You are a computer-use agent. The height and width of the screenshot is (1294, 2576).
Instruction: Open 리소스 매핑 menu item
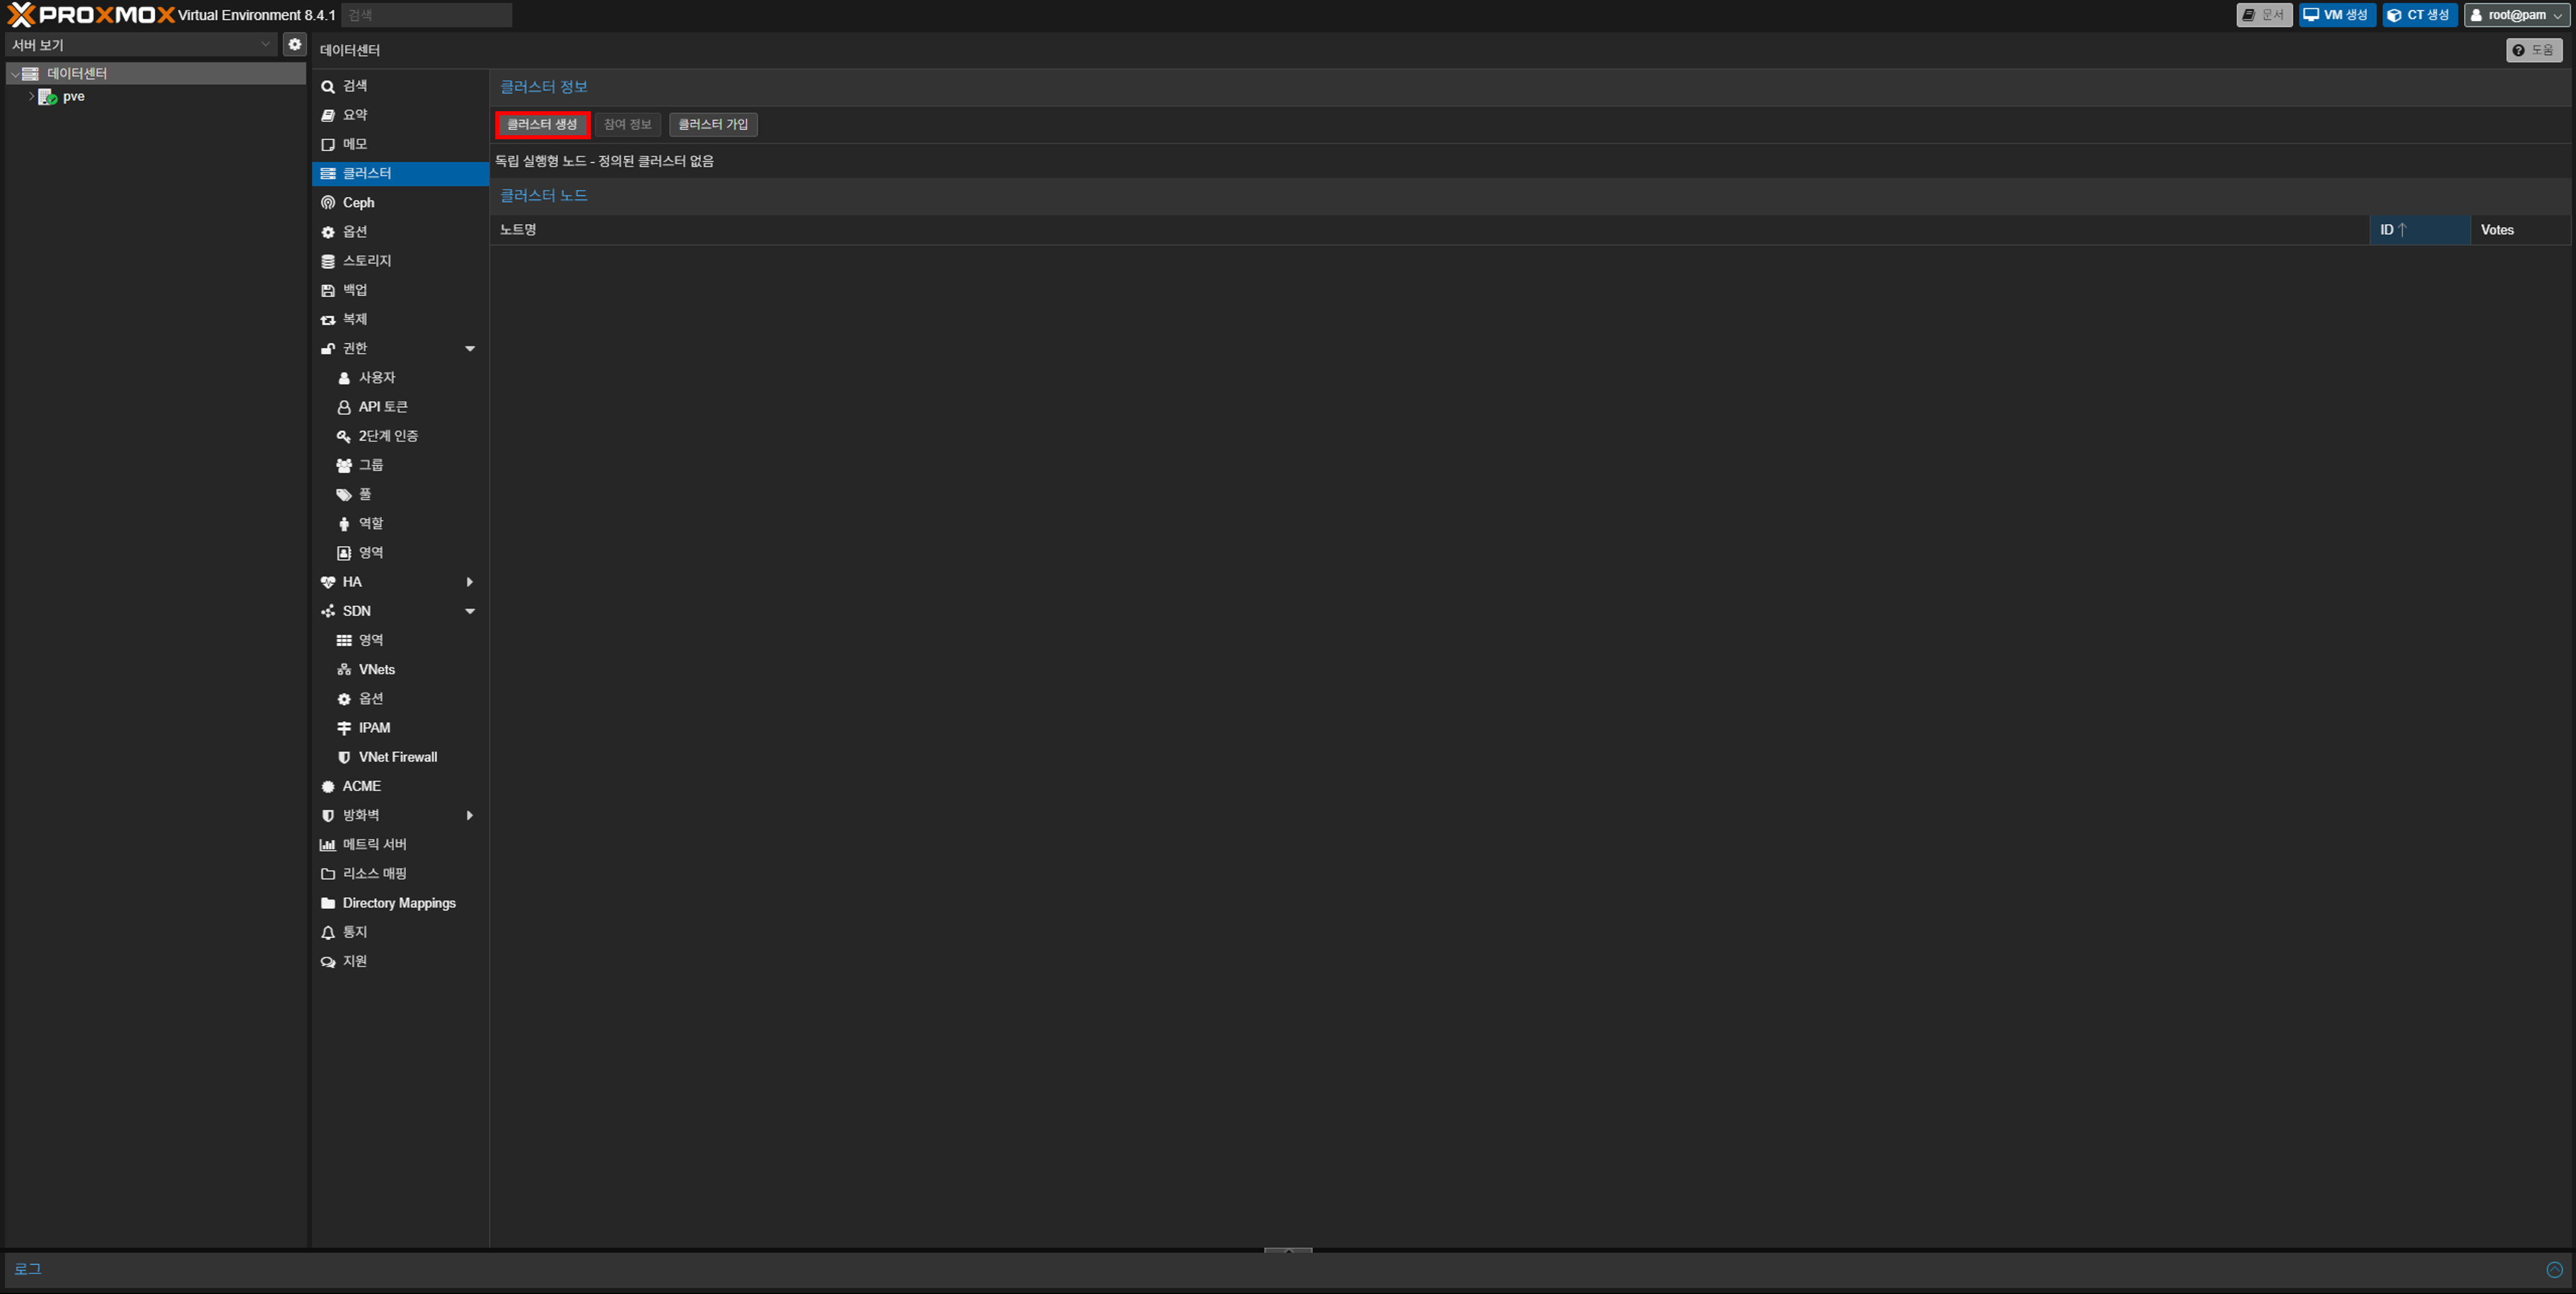pyautogui.click(x=400, y=874)
